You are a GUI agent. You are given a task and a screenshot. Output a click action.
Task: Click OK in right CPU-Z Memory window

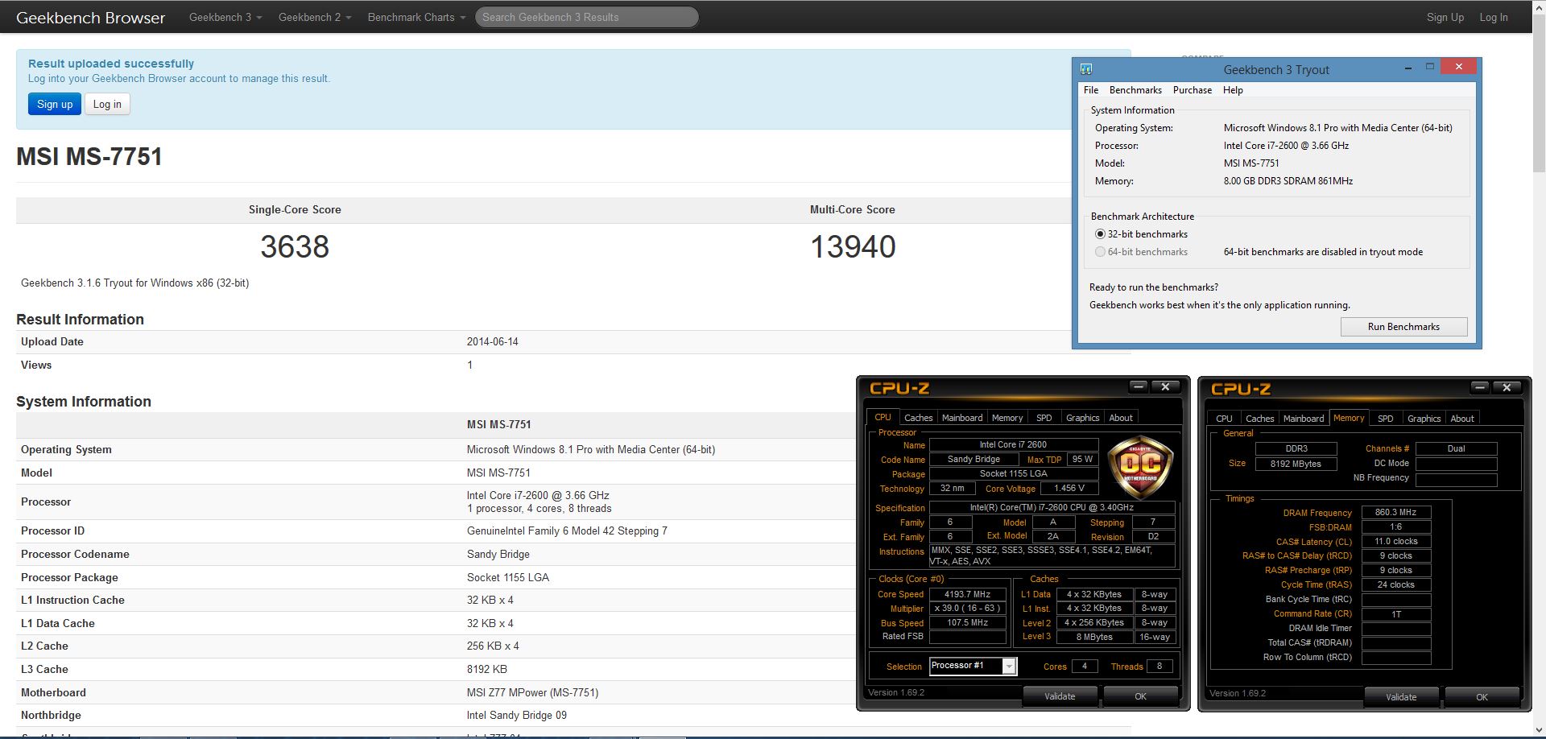click(1482, 697)
